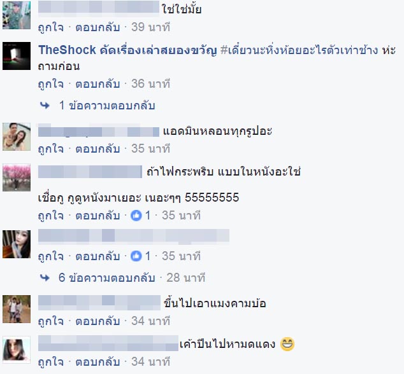Open the blurred commenter name on แอดมินหลอนทุกรูปอะ
The height and width of the screenshot is (374, 404).
coord(99,131)
